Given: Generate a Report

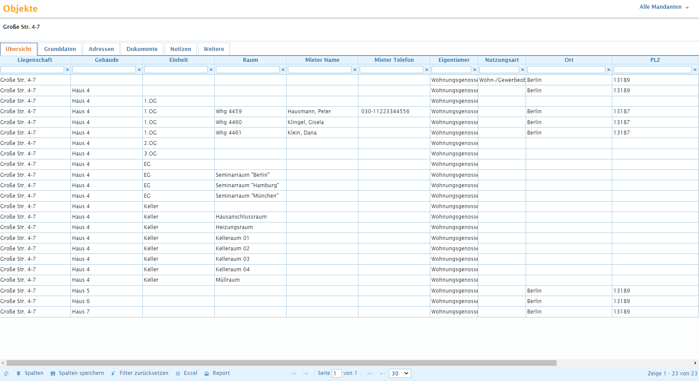Looking at the screenshot, I should 217,373.
